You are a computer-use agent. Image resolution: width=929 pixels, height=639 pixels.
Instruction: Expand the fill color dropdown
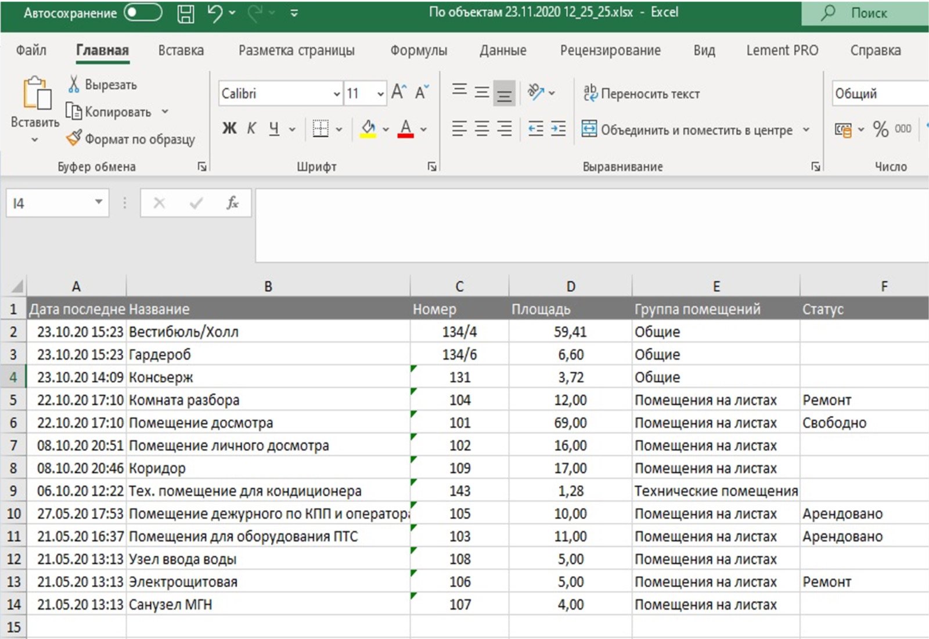pyautogui.click(x=386, y=129)
